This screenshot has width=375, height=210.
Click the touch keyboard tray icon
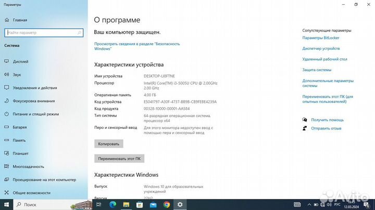[x=297, y=205]
